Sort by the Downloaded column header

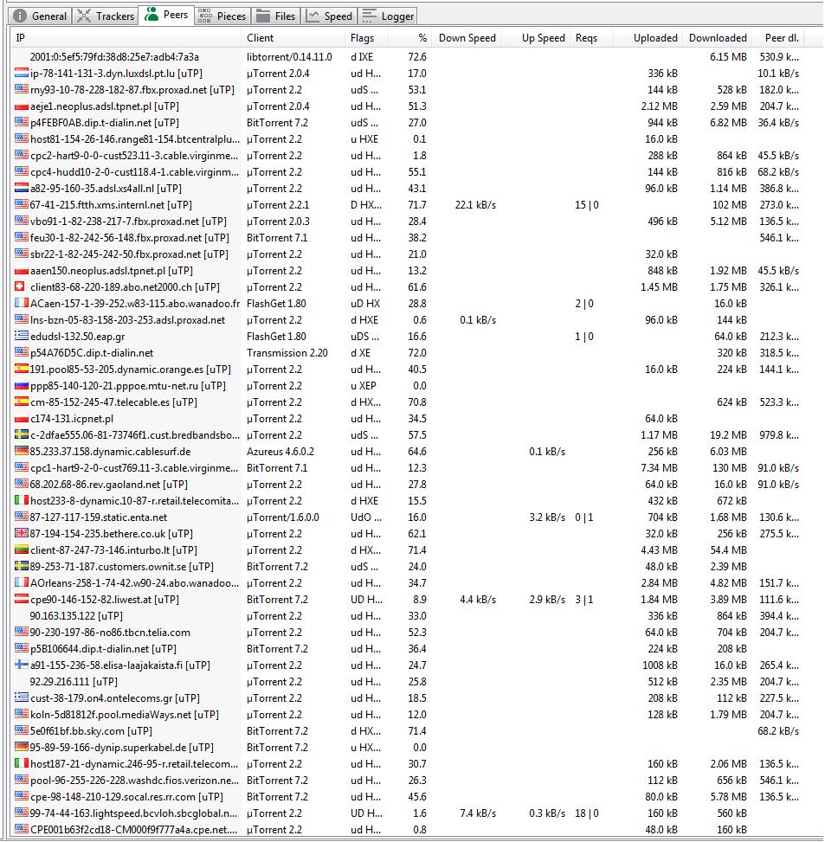(718, 37)
